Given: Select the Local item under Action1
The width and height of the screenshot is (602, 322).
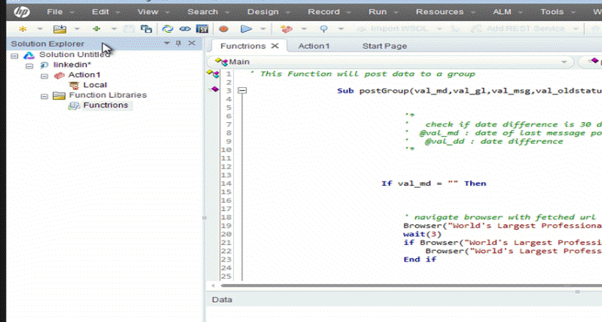Looking at the screenshot, I should coord(95,85).
